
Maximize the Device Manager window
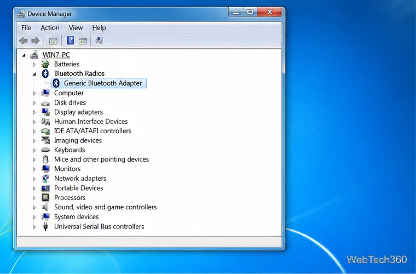point(250,12)
